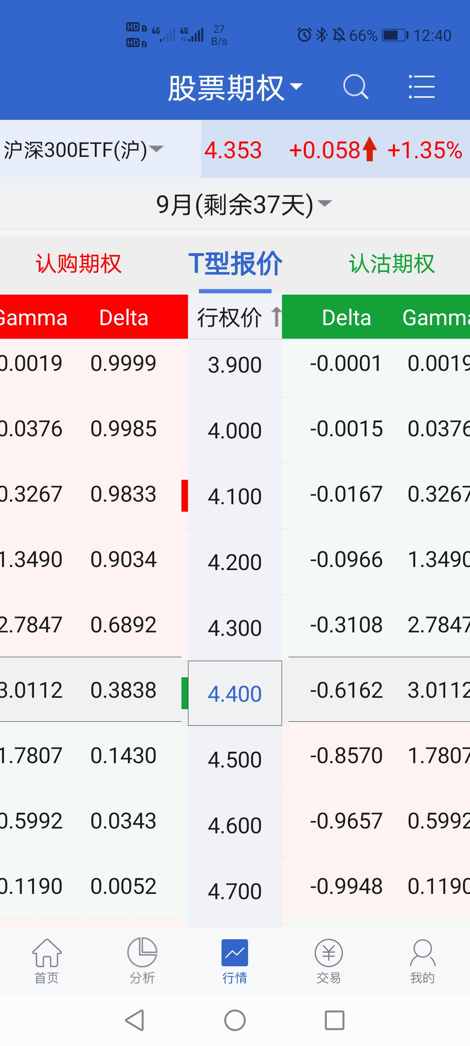Select the T型报价 tab
Screen dimensions: 470x1046
coord(235,264)
